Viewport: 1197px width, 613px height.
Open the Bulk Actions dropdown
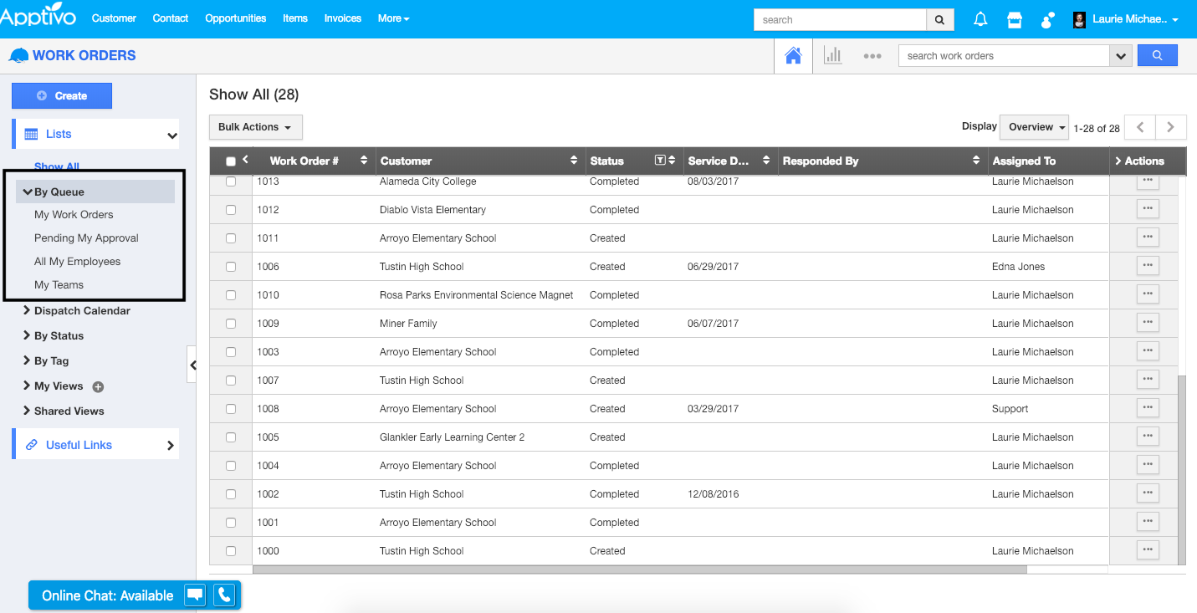tap(255, 127)
